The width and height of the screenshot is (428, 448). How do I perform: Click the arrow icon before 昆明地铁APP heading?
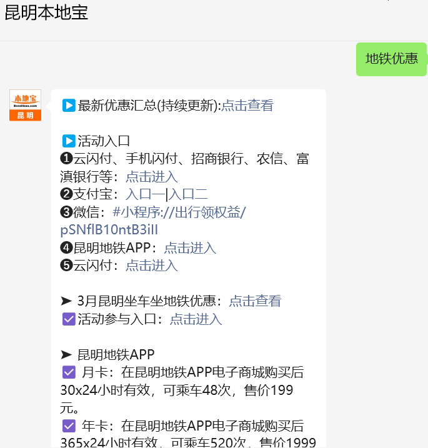coord(66,355)
